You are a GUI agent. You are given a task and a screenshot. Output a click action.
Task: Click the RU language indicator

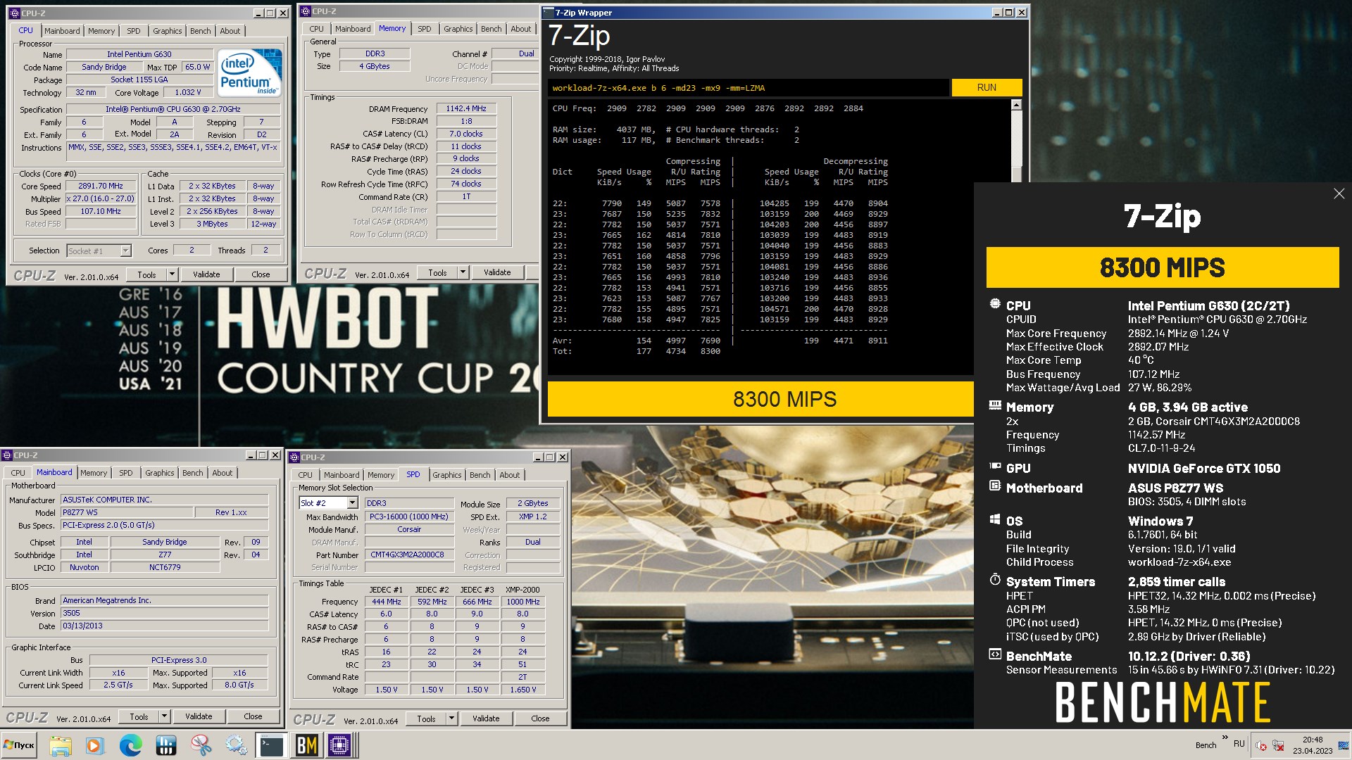point(1239,744)
